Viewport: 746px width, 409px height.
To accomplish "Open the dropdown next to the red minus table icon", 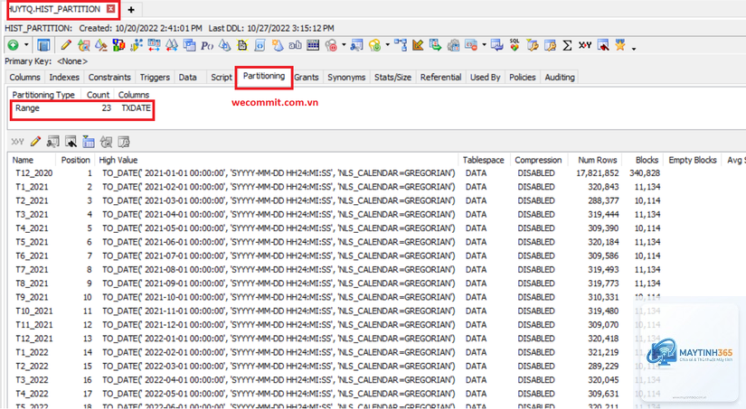I will pyautogui.click(x=484, y=45).
